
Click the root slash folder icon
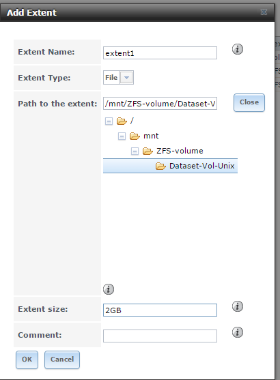(x=122, y=121)
